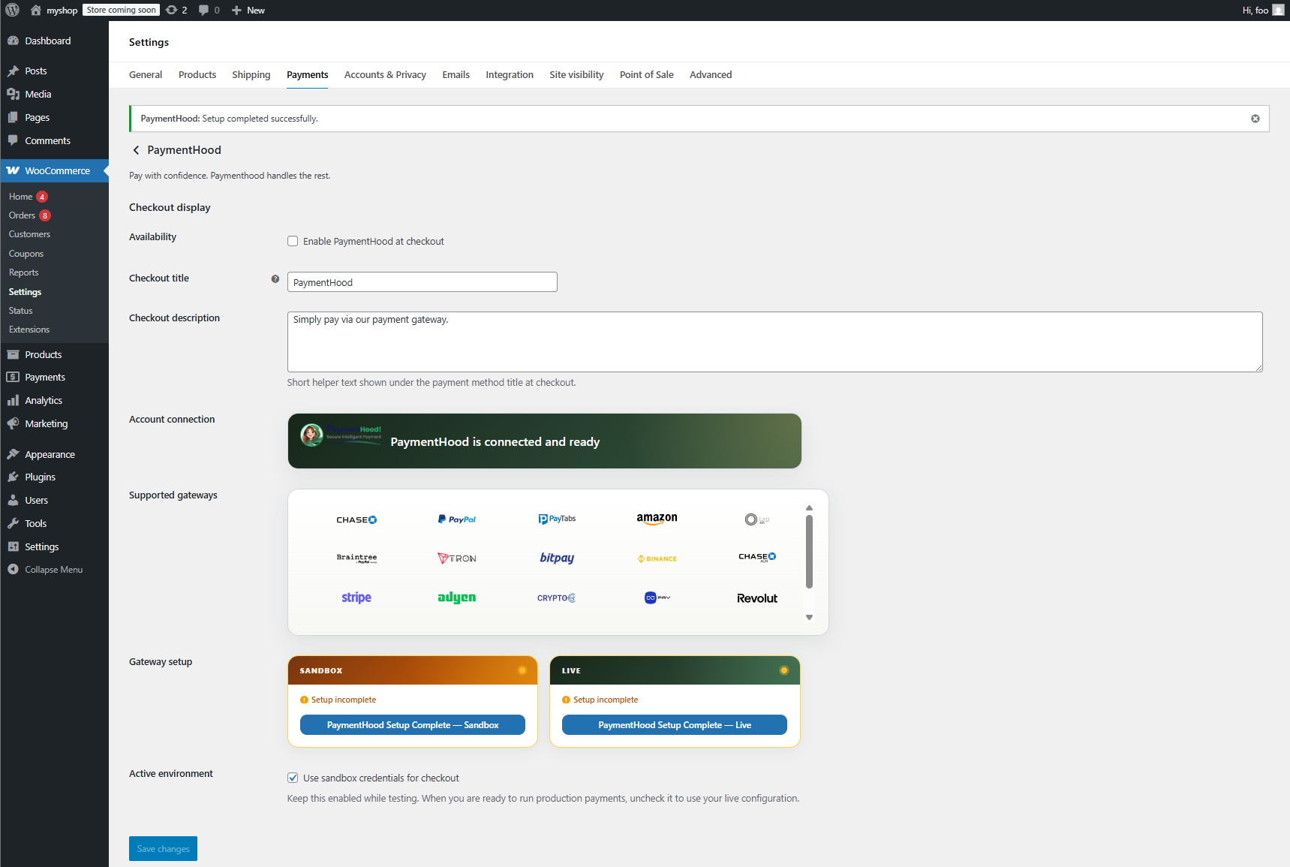
Task: Open the Integration tab
Action: click(x=510, y=74)
